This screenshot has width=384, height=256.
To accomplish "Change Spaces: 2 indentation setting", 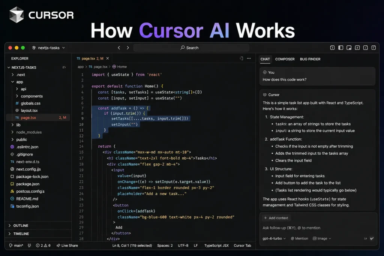I will [165, 246].
